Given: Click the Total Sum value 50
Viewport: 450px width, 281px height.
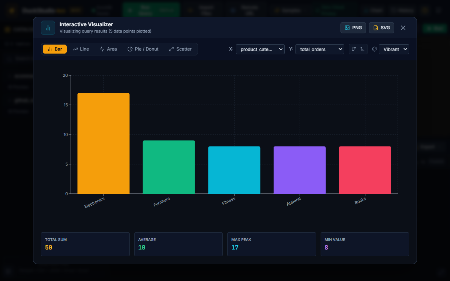Looking at the screenshot, I should [x=49, y=248].
